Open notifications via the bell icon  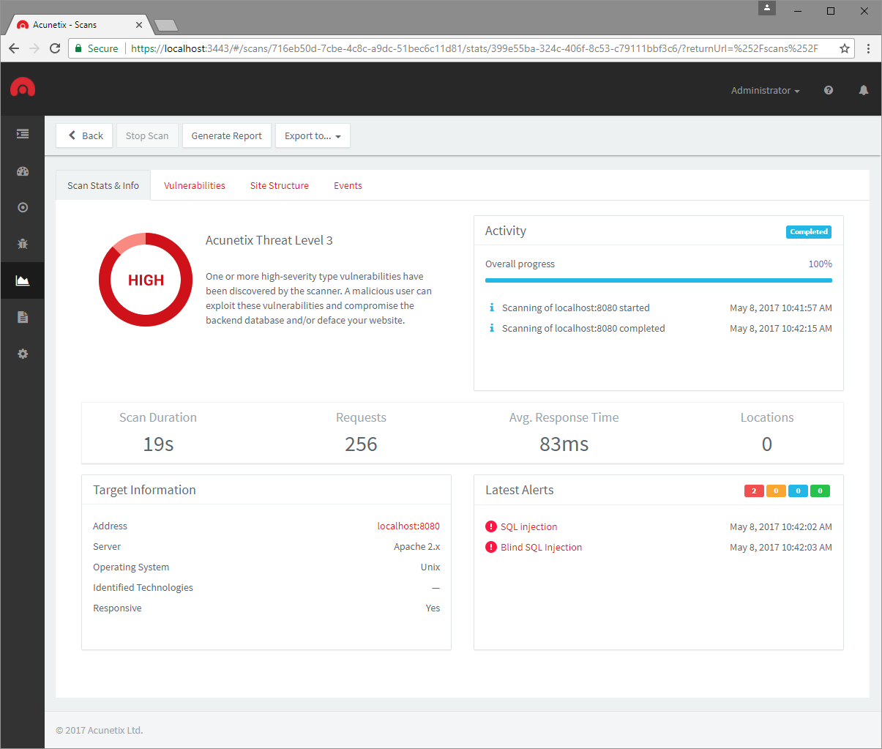[x=863, y=90]
